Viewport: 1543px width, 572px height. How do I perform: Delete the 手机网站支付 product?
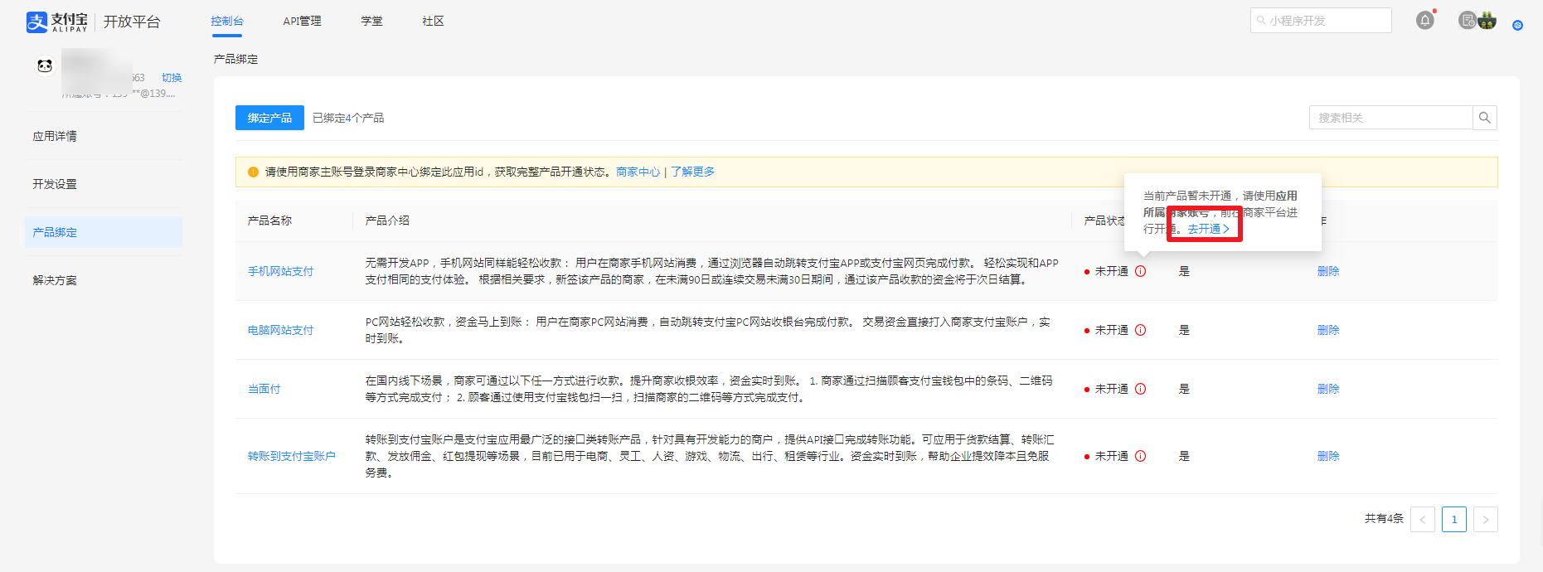(1328, 271)
